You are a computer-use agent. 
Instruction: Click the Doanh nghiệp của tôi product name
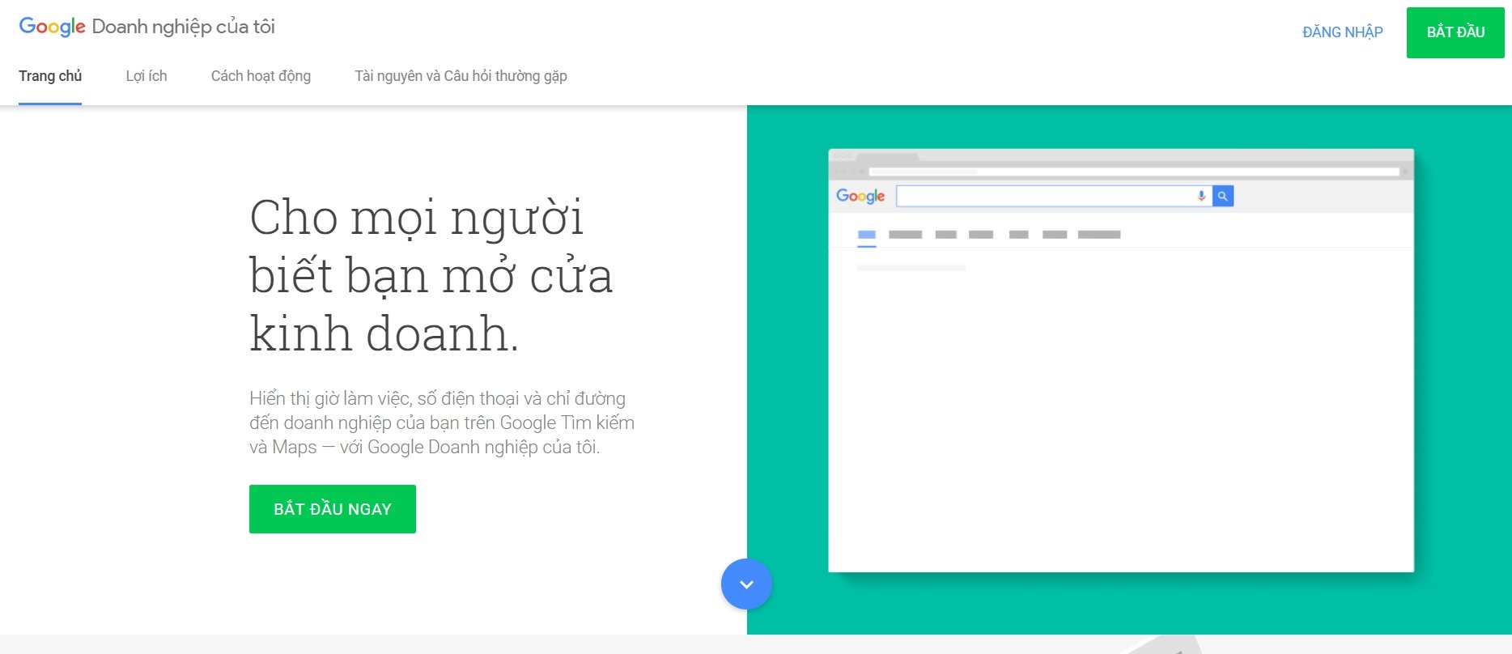pyautogui.click(x=184, y=27)
